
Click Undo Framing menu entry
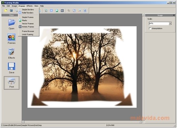29,34
